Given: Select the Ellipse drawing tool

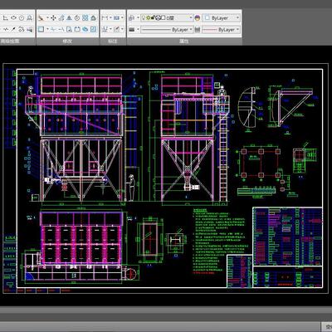Looking at the screenshot, I should tap(13, 18).
